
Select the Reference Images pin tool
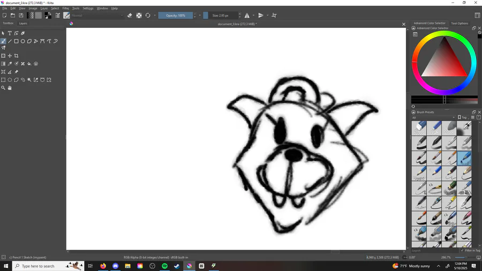tap(16, 72)
